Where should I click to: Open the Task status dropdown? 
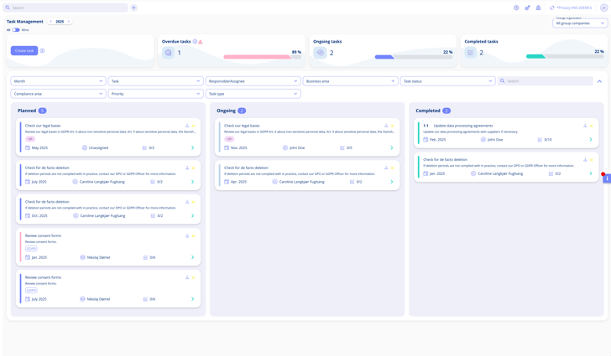tap(447, 81)
